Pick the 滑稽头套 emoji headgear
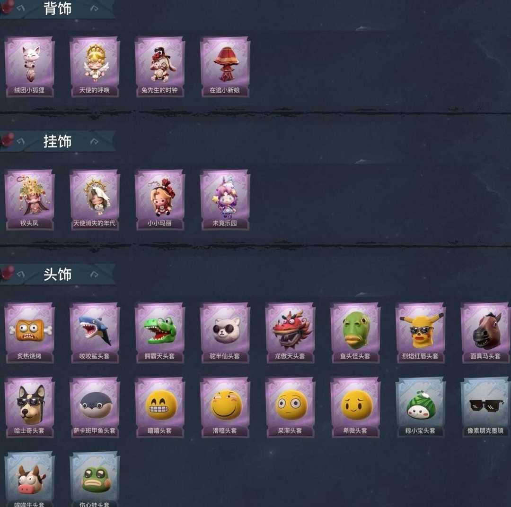The image size is (511, 507). coord(225,407)
